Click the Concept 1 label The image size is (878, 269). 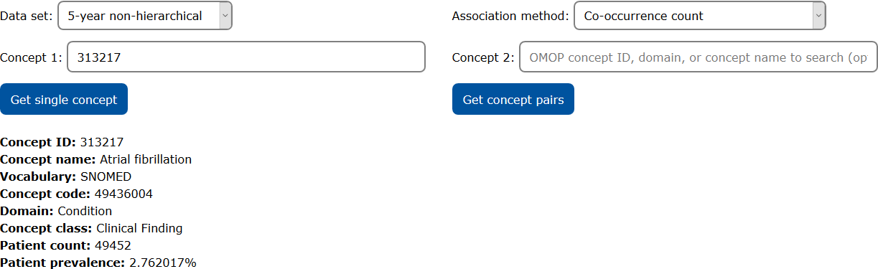[32, 57]
